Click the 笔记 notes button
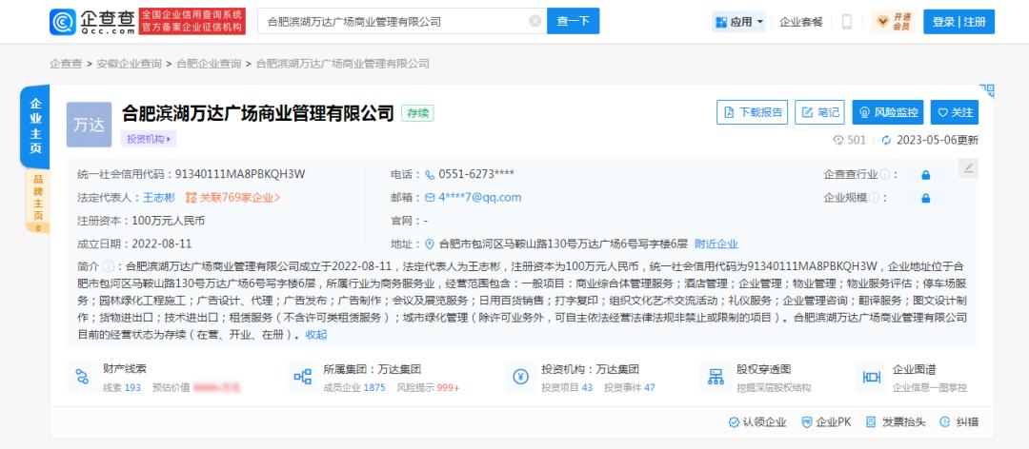The width and height of the screenshot is (1029, 449). [819, 112]
